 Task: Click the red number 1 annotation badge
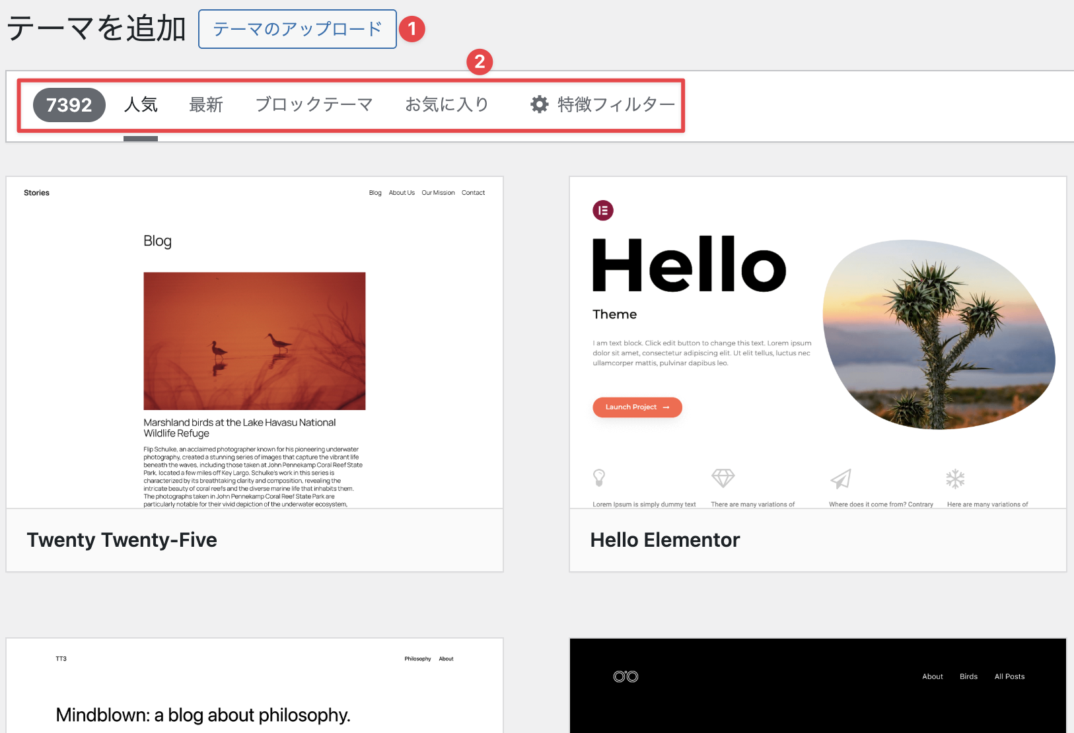pyautogui.click(x=412, y=29)
